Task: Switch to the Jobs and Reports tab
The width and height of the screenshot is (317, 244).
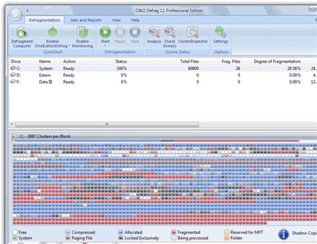Action: 86,20
